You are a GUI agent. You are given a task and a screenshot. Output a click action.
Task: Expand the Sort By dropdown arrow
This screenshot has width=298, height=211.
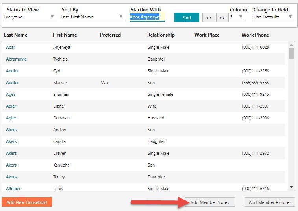(121, 17)
